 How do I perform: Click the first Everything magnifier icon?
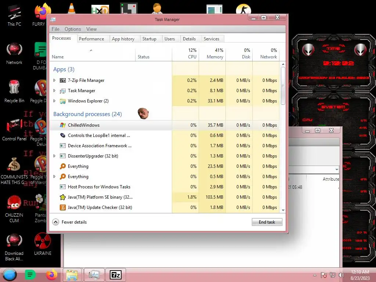62,166
